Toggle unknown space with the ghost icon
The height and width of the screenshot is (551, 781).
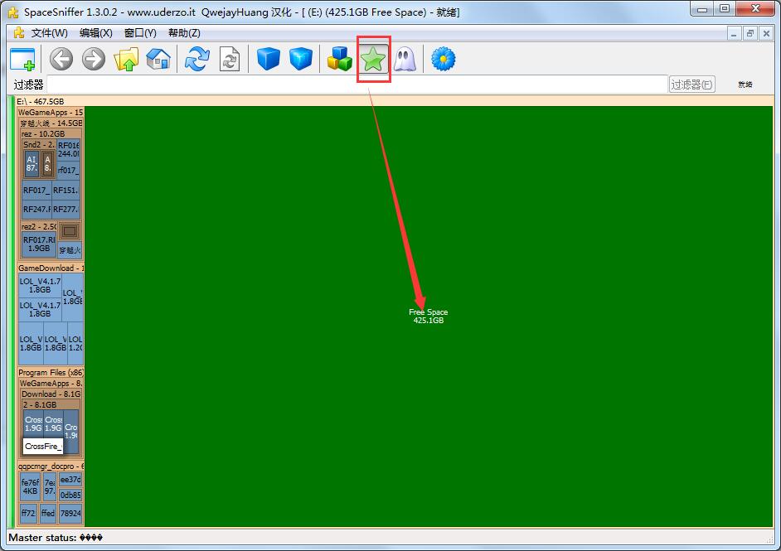[x=405, y=59]
